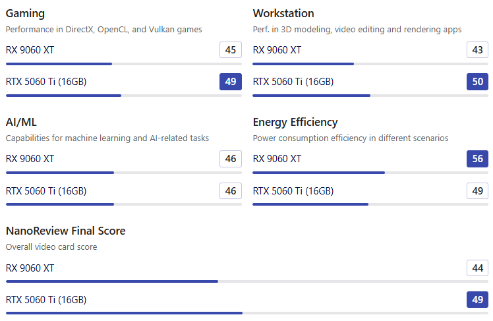Image resolution: width=493 pixels, height=321 pixels.
Task: Select the Final Score 44 badge
Action: pyautogui.click(x=477, y=268)
